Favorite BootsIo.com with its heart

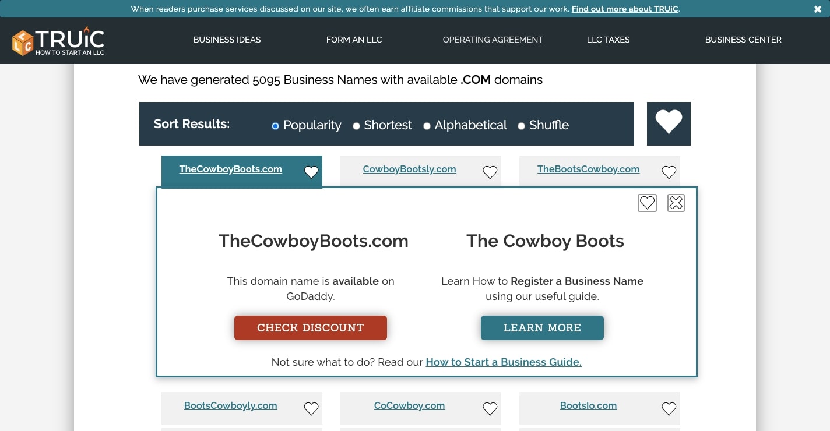tap(669, 409)
